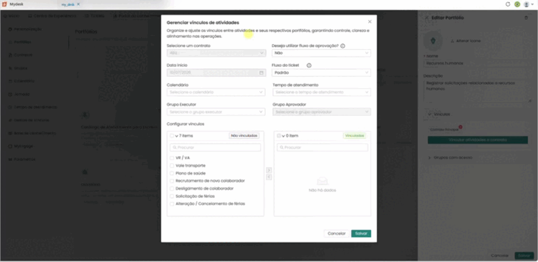Open Parâmetros in the left sidebar
Screen dimensions: 538x262
coord(22,159)
